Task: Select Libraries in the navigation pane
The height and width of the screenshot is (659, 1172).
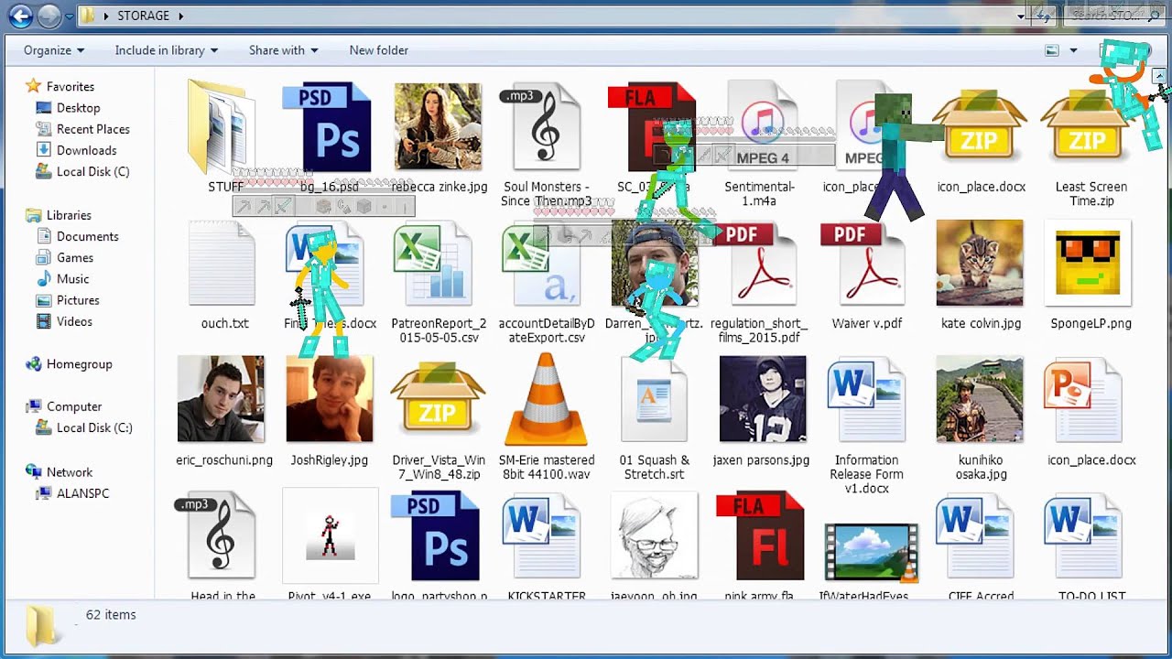Action: click(x=59, y=215)
